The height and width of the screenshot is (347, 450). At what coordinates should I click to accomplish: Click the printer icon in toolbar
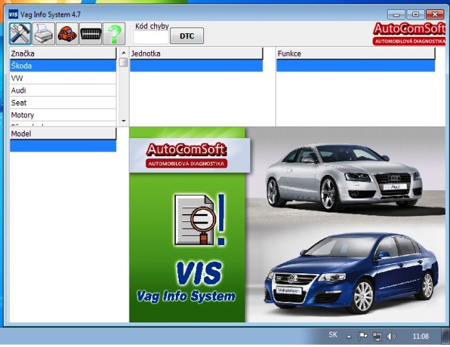43,34
